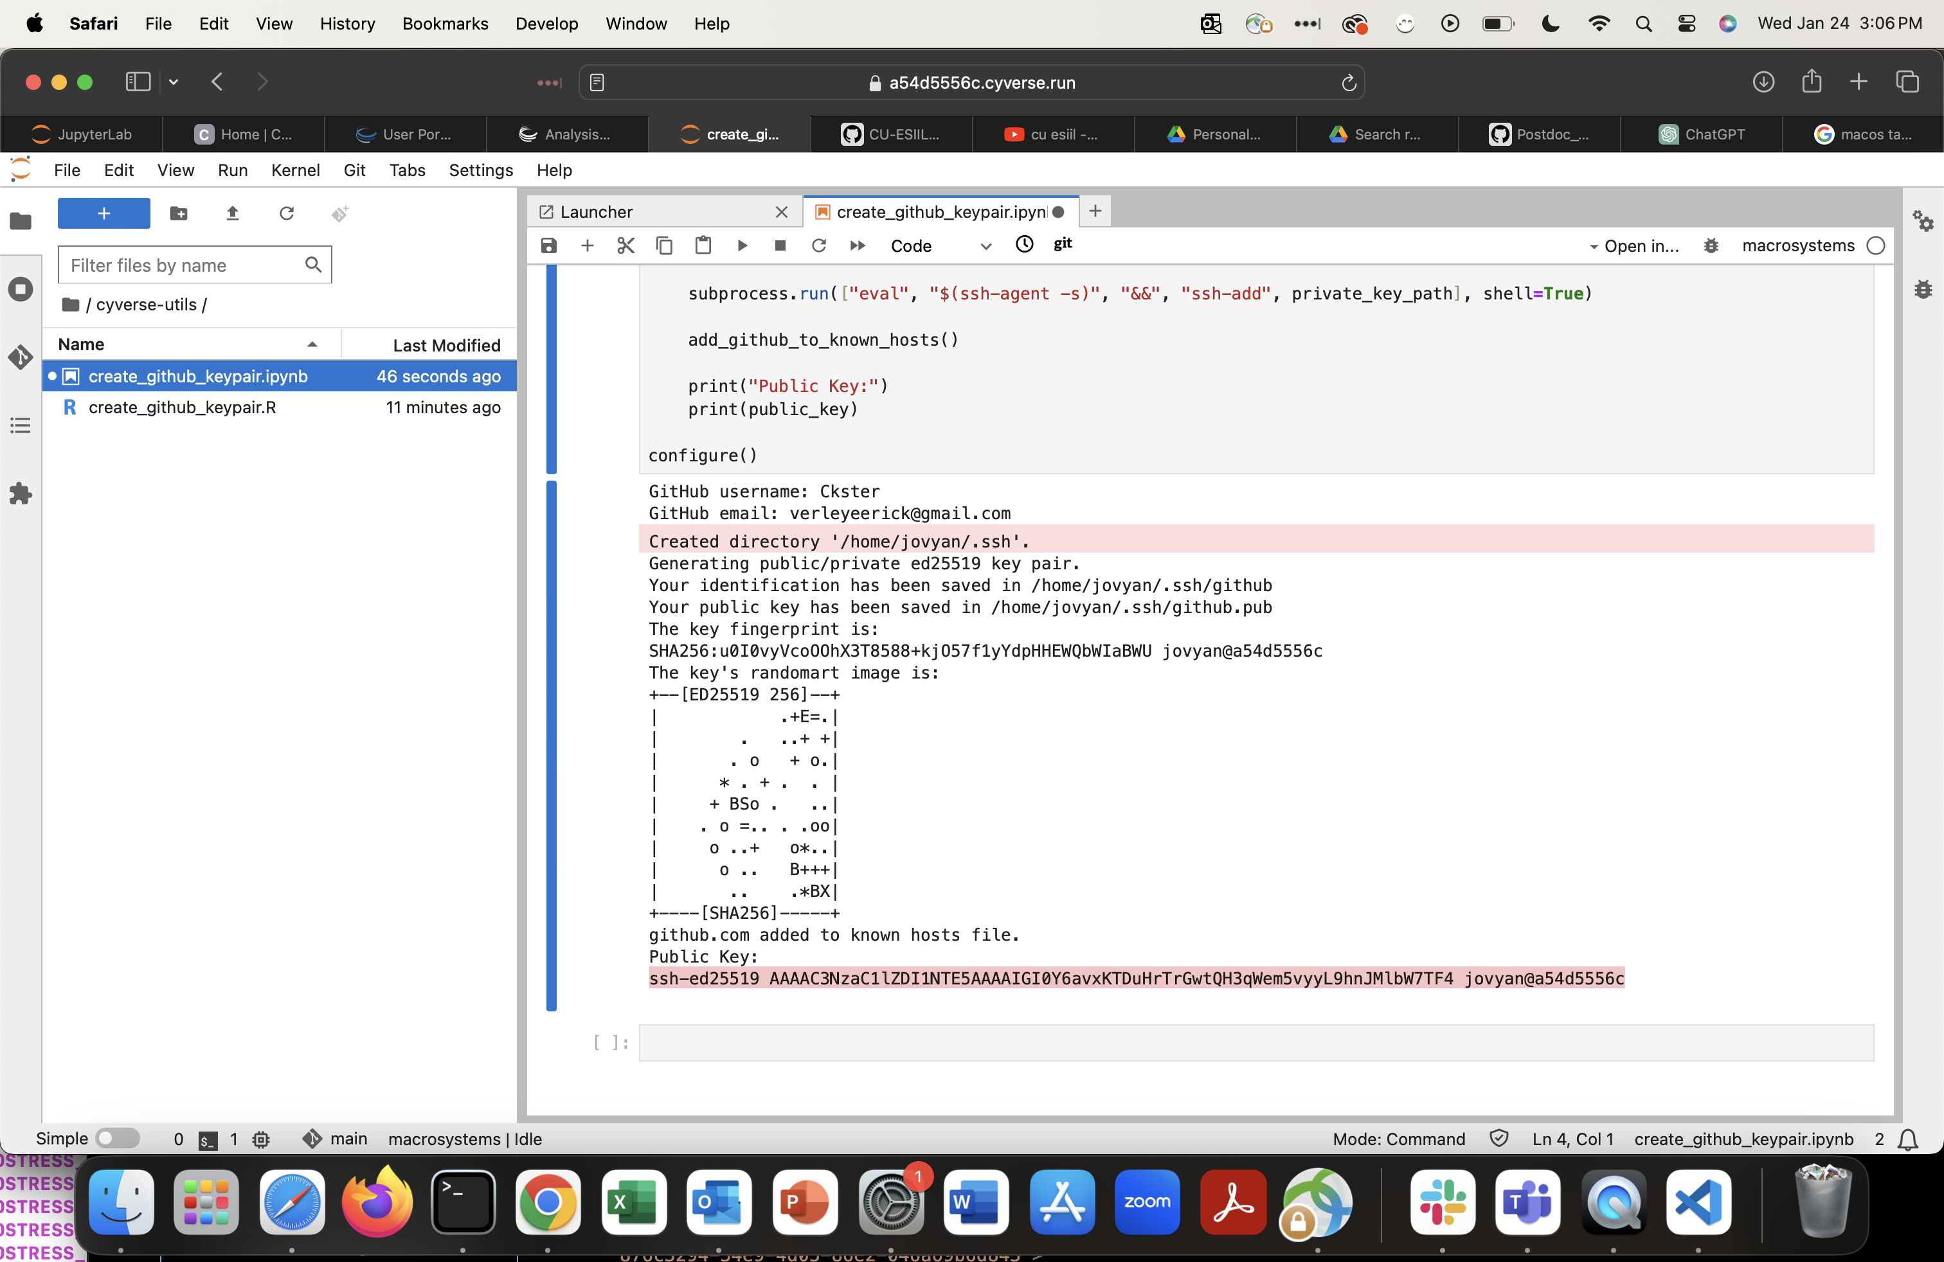Restart kernel and run all cells
This screenshot has width=1944, height=1262.
pyautogui.click(x=857, y=245)
